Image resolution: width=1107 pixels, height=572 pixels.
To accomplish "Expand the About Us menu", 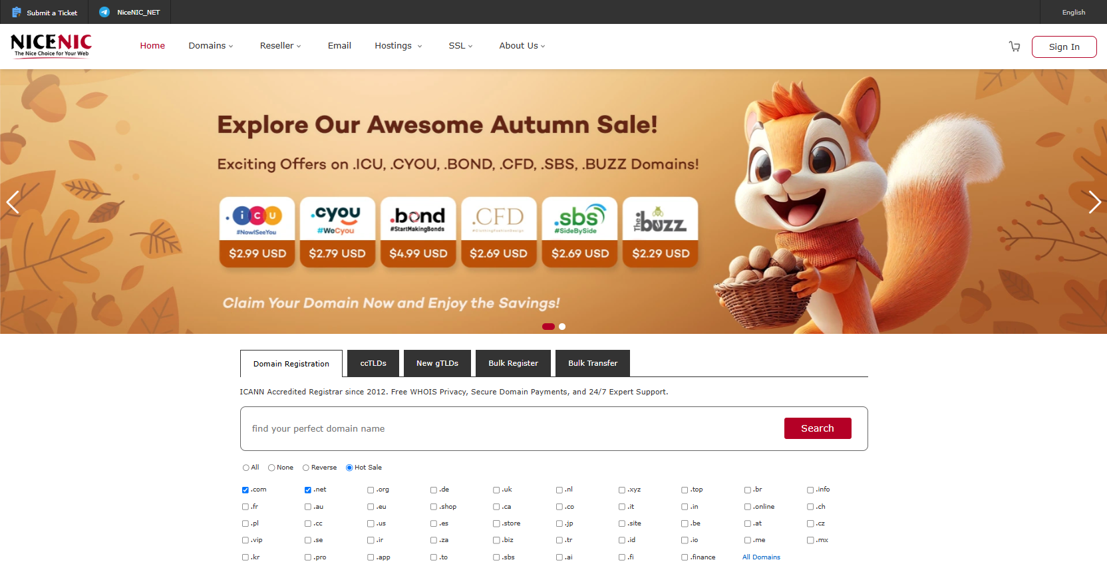I will [x=522, y=46].
